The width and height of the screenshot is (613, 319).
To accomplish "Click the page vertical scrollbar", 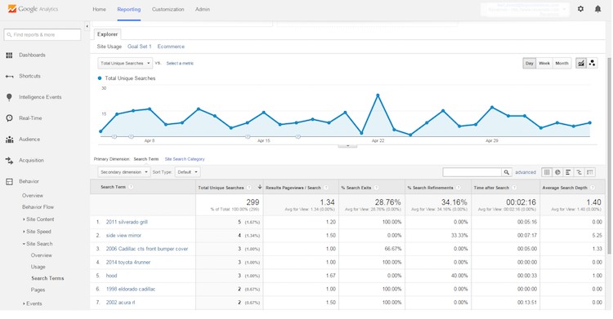I will tap(609, 156).
